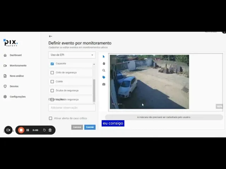Open Desvios in the sidebar
This screenshot has width=226, height=169.
14,86
